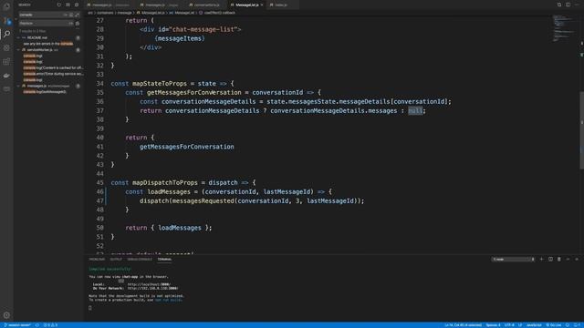Click the feedback icon in status bar

tap(568, 325)
